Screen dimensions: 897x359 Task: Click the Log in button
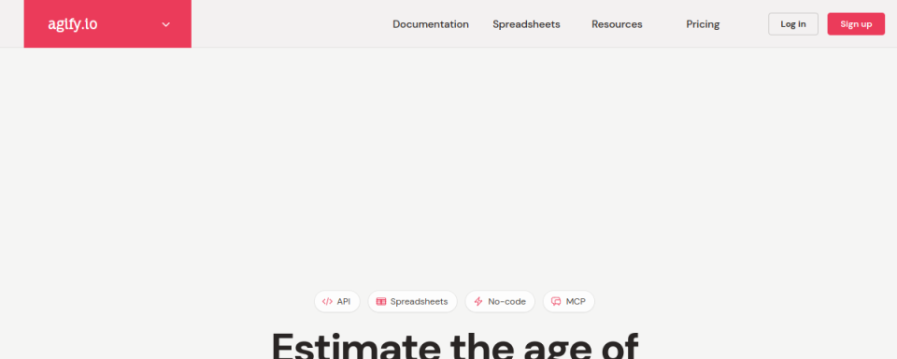point(793,24)
